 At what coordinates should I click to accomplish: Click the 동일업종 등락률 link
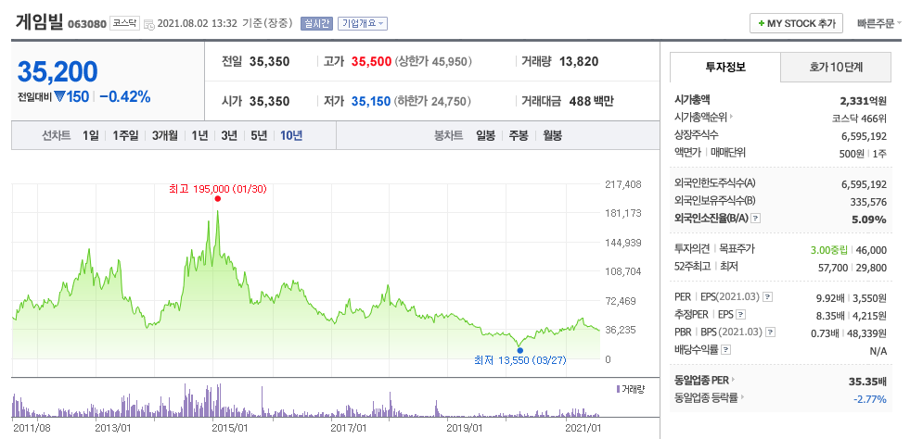(x=706, y=398)
